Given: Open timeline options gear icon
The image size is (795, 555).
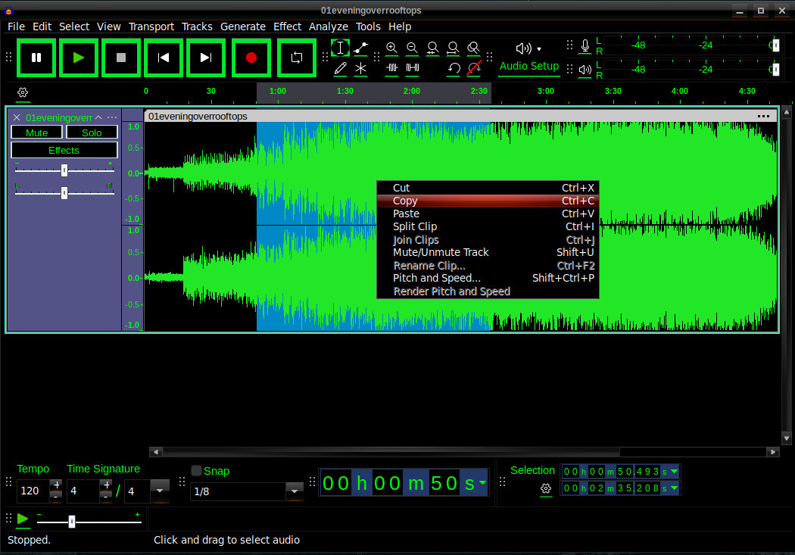Looking at the screenshot, I should click(22, 92).
